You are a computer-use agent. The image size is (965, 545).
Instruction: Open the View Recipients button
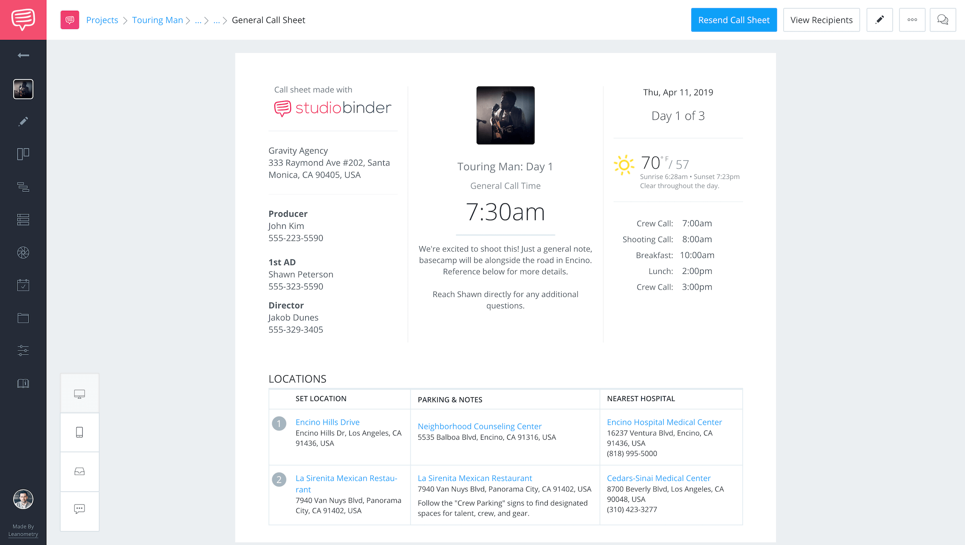click(821, 20)
